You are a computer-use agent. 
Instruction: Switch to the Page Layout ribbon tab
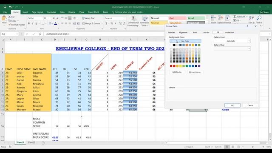37,12
